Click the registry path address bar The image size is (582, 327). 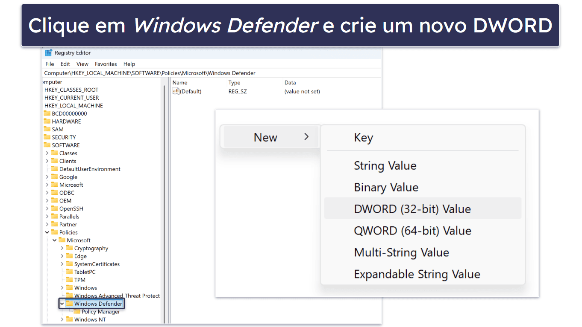pyautogui.click(x=212, y=73)
